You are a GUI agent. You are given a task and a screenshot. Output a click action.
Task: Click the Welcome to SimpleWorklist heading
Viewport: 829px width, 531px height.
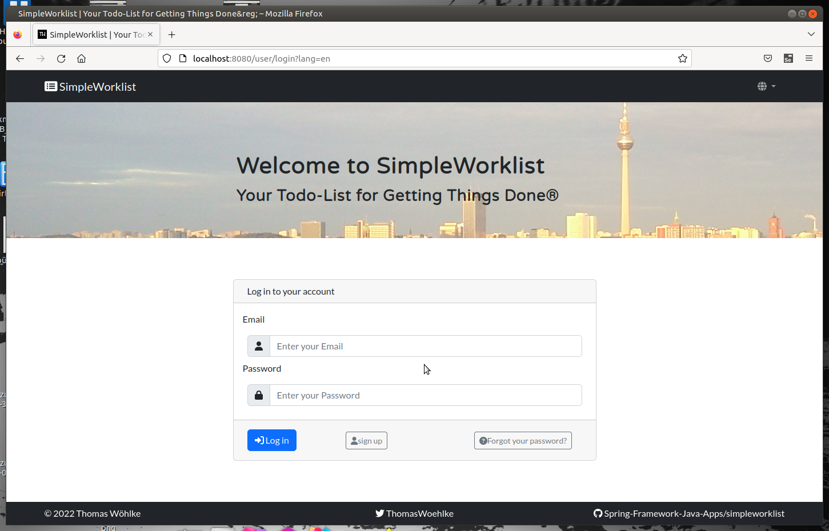tap(391, 166)
